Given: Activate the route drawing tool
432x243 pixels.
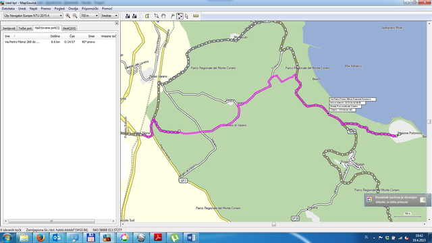Looking at the screenshot, I should point(180,16).
